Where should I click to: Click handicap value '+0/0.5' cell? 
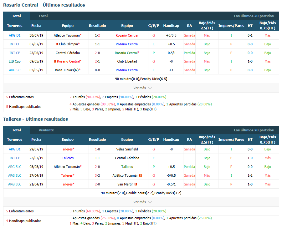[x=171, y=35]
